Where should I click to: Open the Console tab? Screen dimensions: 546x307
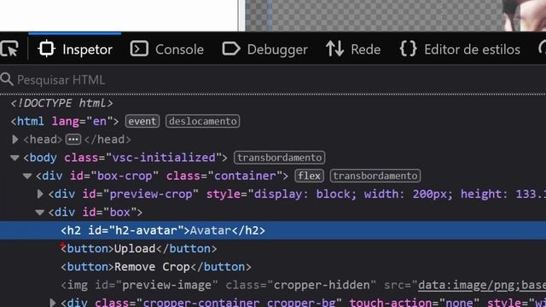tap(167, 49)
